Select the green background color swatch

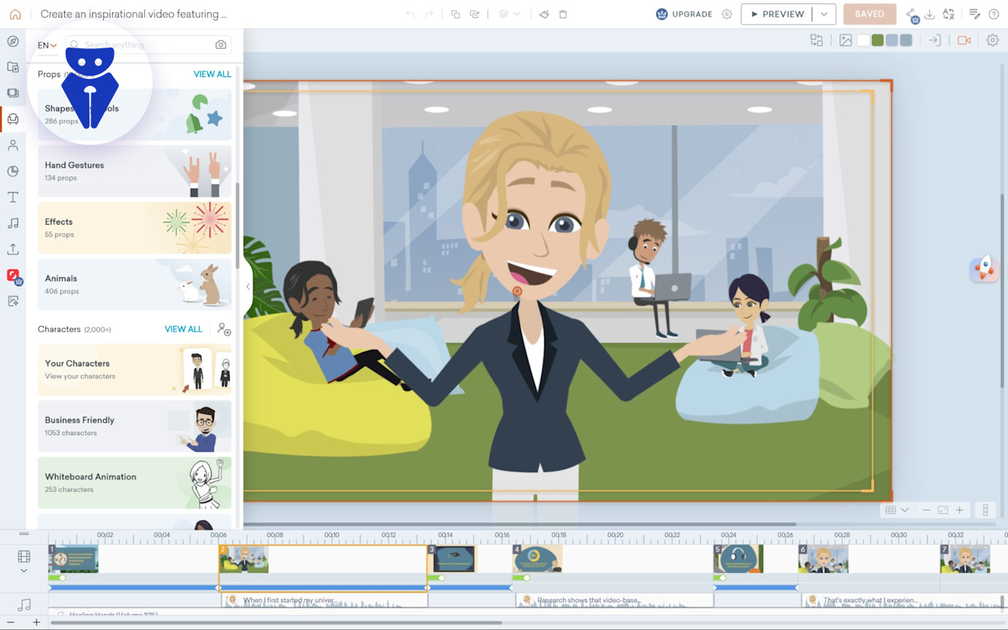point(878,40)
